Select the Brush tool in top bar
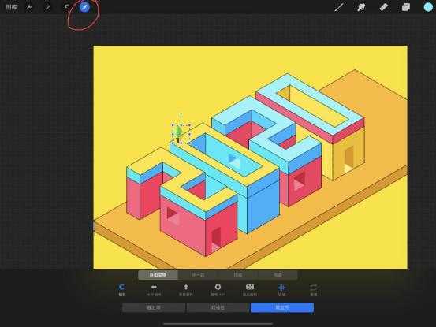The height and width of the screenshot is (327, 436). point(339,7)
